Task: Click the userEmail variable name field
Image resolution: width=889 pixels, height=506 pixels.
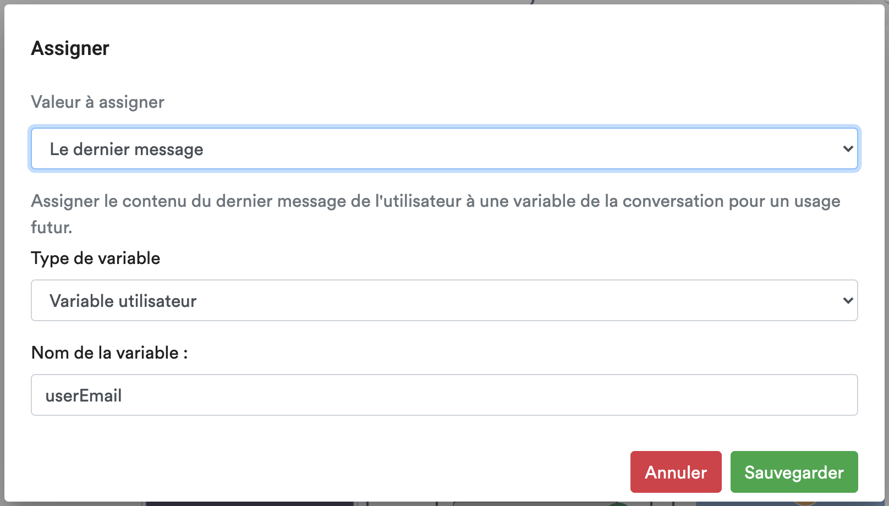Action: (444, 395)
